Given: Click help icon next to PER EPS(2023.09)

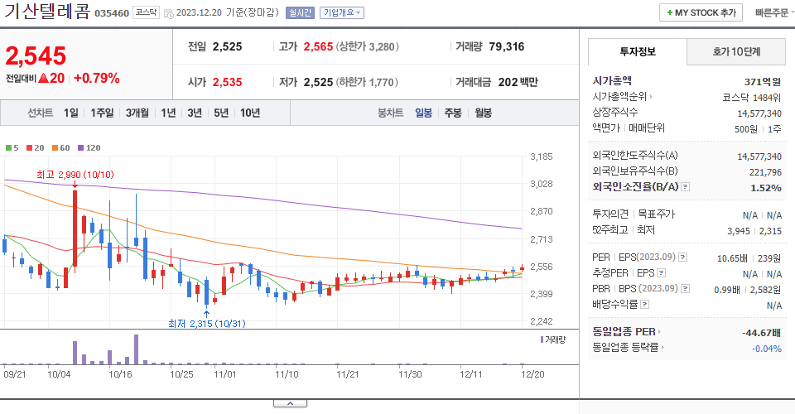Looking at the screenshot, I should pyautogui.click(x=683, y=258).
